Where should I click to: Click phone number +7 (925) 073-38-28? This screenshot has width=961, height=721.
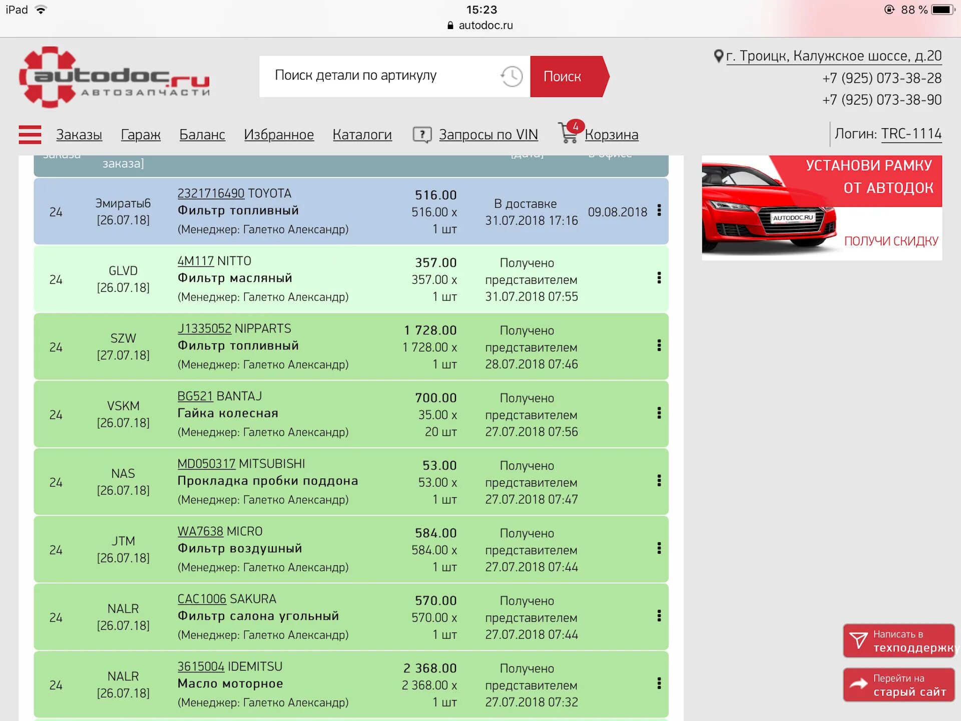[882, 78]
